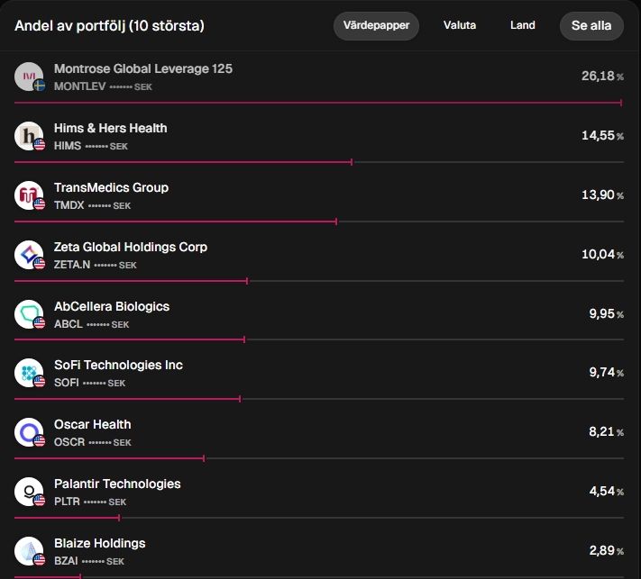Screen dimensions: 641x579
Task: Click the PLTR ticker text
Action: [67, 502]
